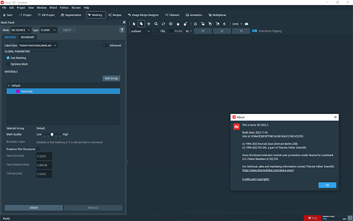This screenshot has height=221, width=353.
Task: Click OK in the About dialog
Action: [x=327, y=185]
